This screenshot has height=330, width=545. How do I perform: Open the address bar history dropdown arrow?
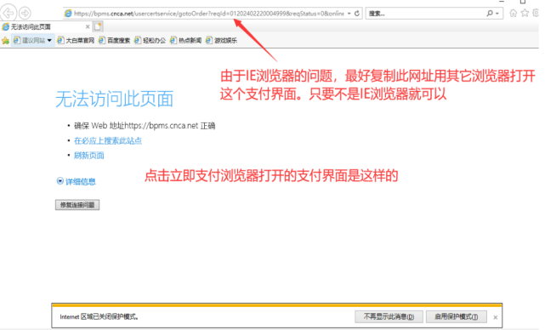point(349,14)
